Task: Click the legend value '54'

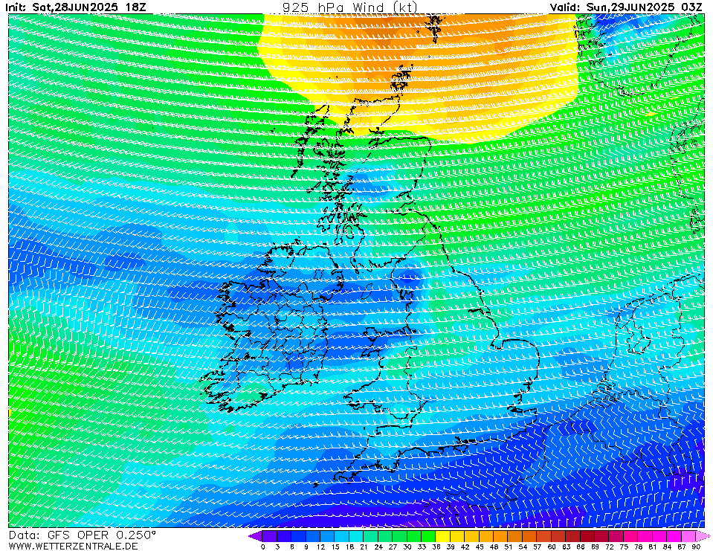Action: click(523, 547)
